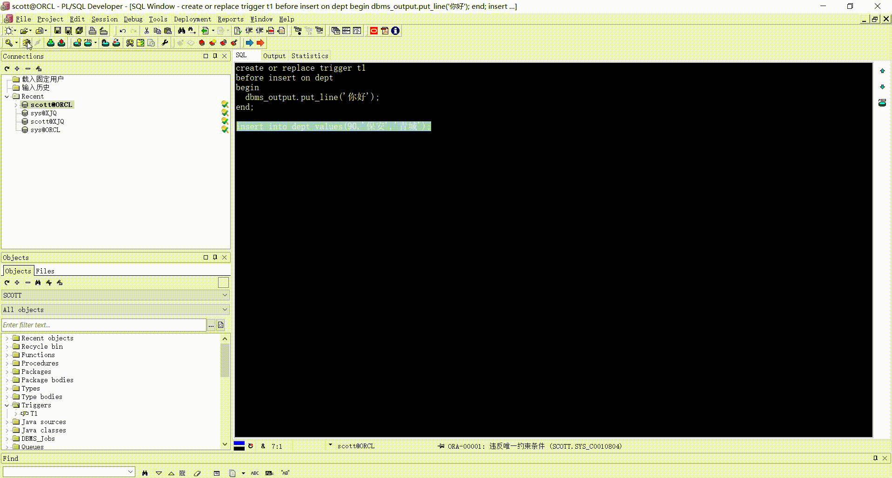The image size is (892, 478).
Task: Click the blue and black status swatch
Action: pos(239,446)
